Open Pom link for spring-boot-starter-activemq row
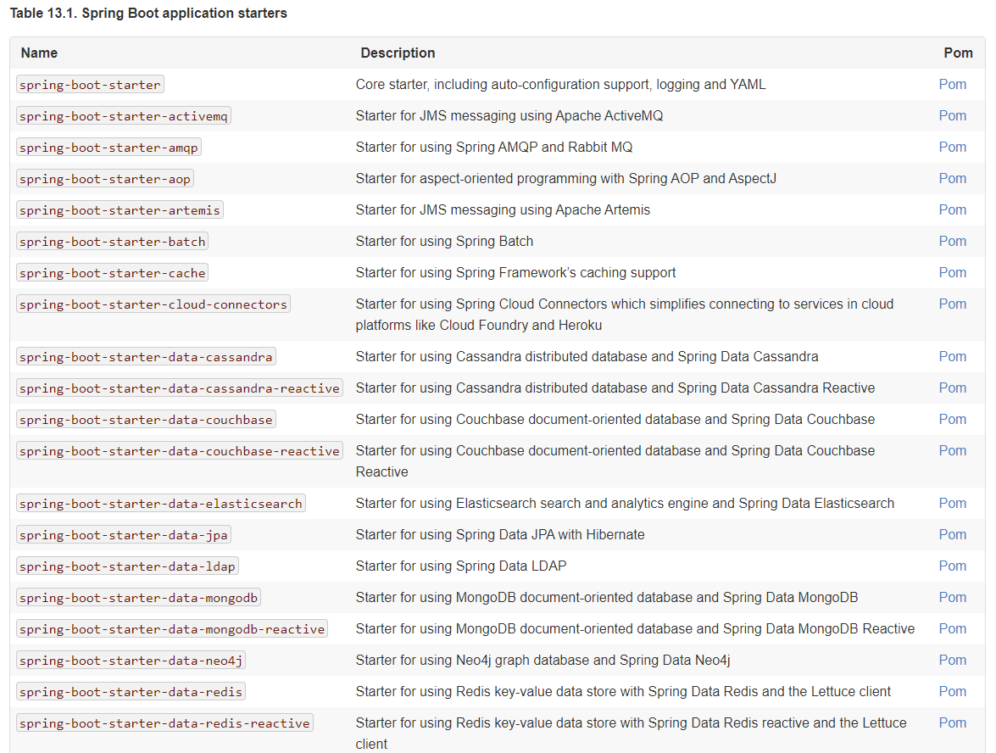This screenshot has width=996, height=753. (952, 115)
